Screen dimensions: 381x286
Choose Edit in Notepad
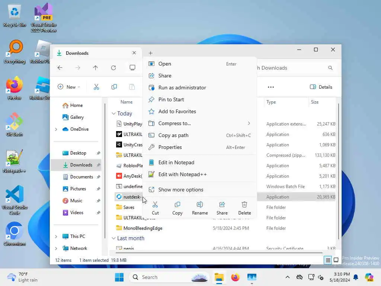pyautogui.click(x=199, y=162)
